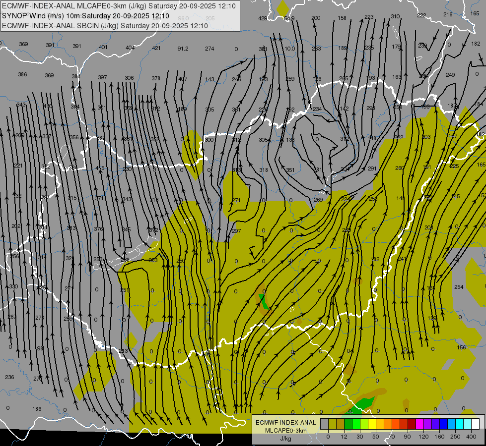Select legend tick label 12
This screenshot has width=486, height=446.
[344, 437]
